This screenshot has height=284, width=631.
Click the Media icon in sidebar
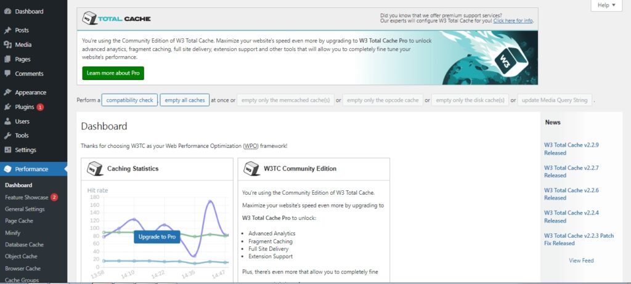pyautogui.click(x=7, y=44)
